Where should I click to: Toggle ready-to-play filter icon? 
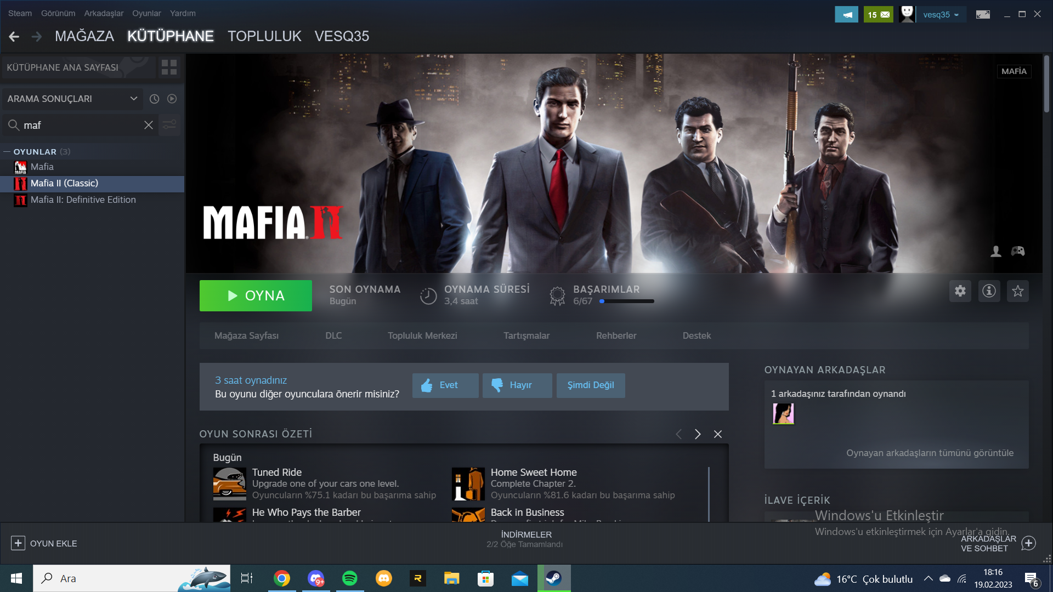[x=172, y=99]
